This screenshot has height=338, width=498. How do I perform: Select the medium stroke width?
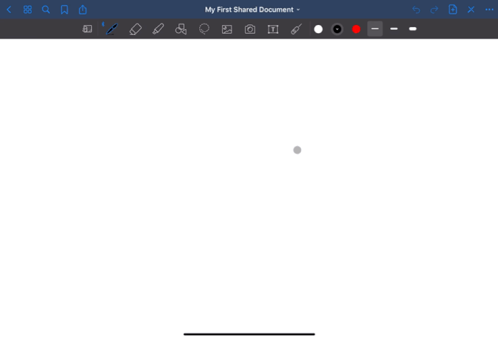[394, 29]
